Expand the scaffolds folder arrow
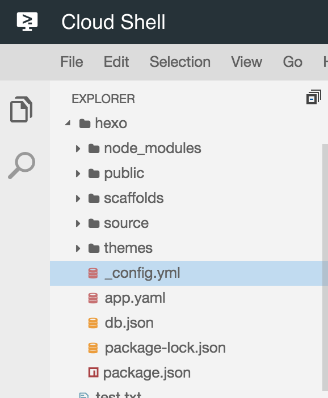This screenshot has height=398, width=328. coord(78,198)
